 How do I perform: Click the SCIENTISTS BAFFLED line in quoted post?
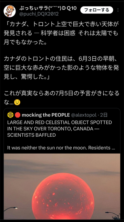pyautogui.click(x=31, y=135)
